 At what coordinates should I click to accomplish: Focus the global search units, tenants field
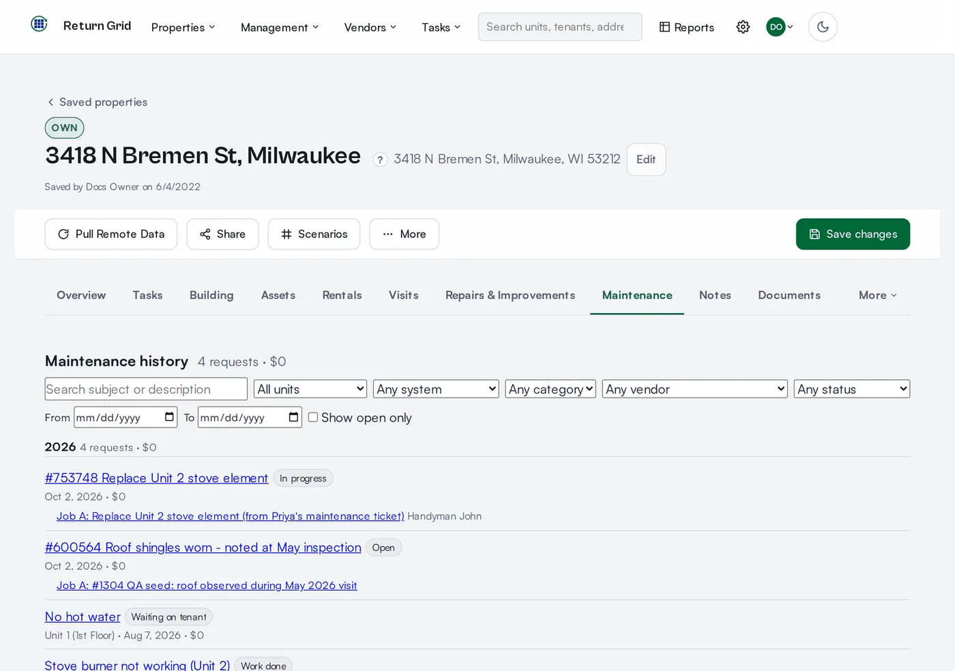(x=560, y=27)
